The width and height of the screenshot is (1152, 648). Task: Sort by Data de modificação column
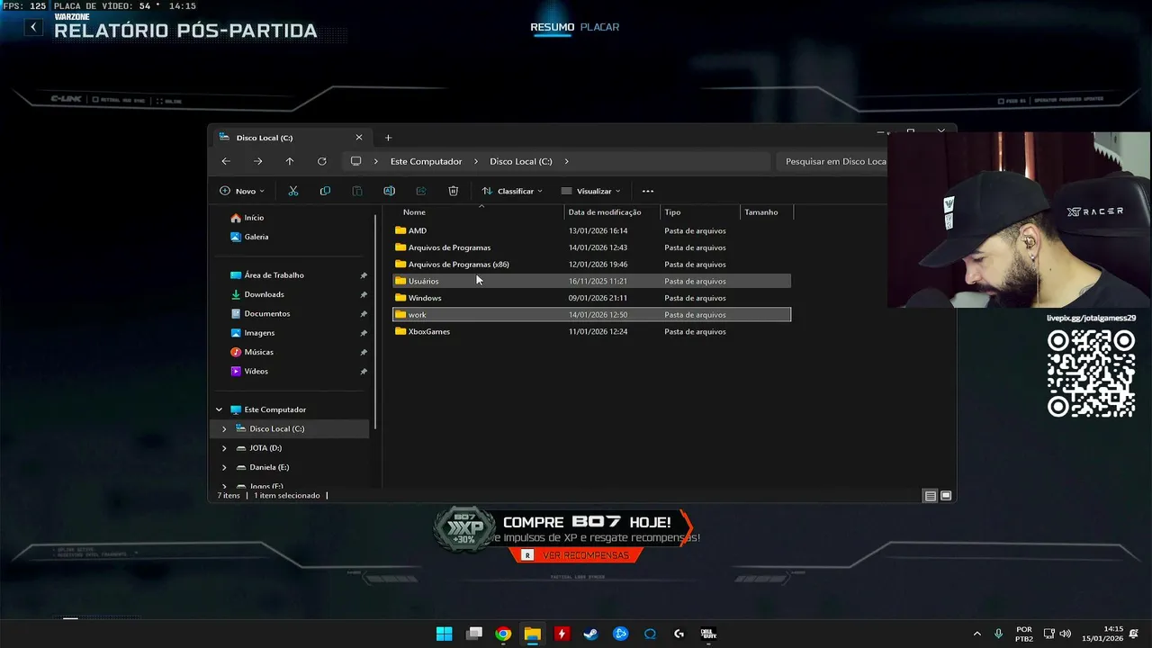click(x=605, y=212)
